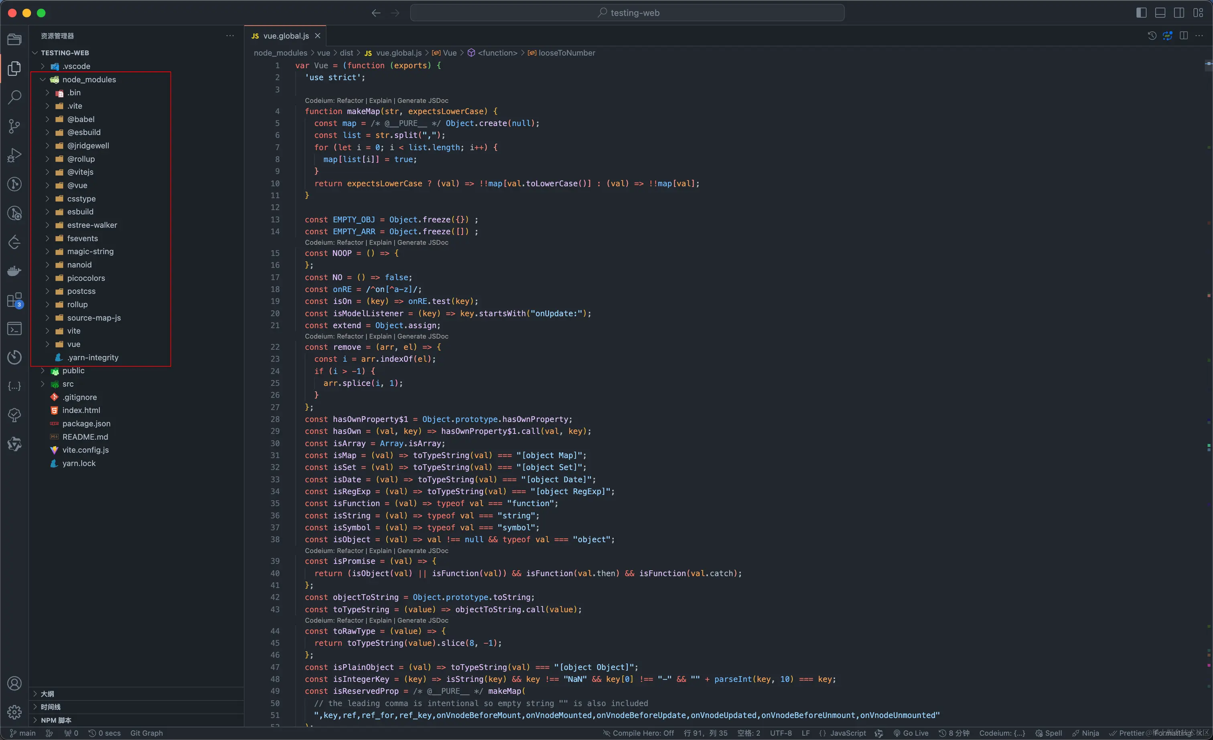Toggle Compile Hero Off in status bar
This screenshot has height=740, width=1213.
point(639,733)
